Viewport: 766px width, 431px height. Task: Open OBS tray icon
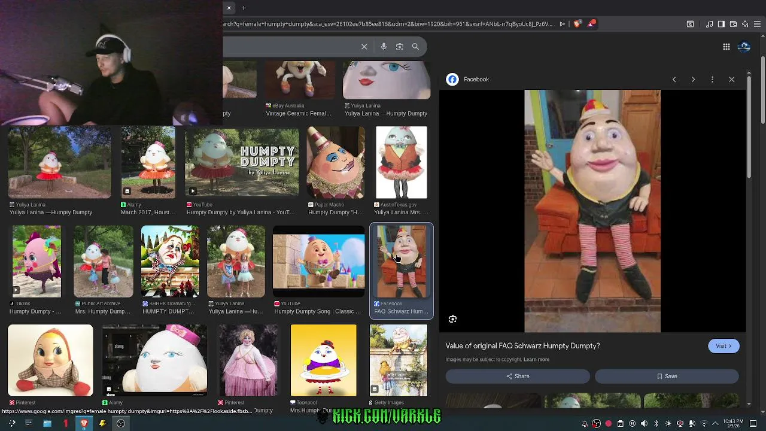coord(596,424)
